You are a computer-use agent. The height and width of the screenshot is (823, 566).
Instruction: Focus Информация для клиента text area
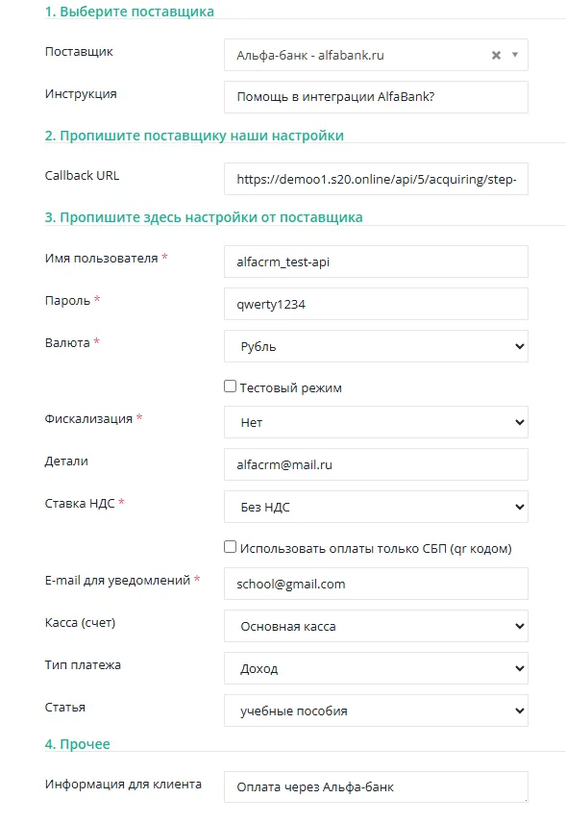tap(376, 786)
